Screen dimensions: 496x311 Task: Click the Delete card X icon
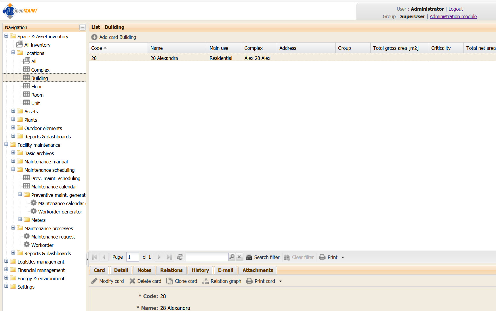[132, 281]
